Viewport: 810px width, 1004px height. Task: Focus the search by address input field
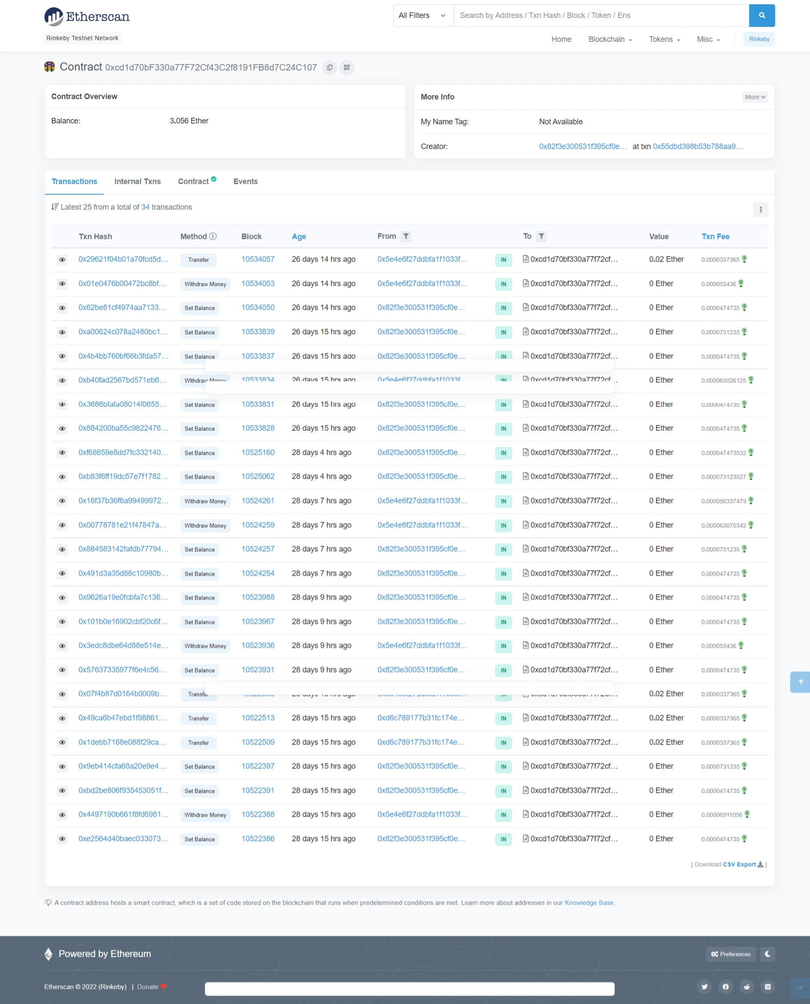coord(601,15)
